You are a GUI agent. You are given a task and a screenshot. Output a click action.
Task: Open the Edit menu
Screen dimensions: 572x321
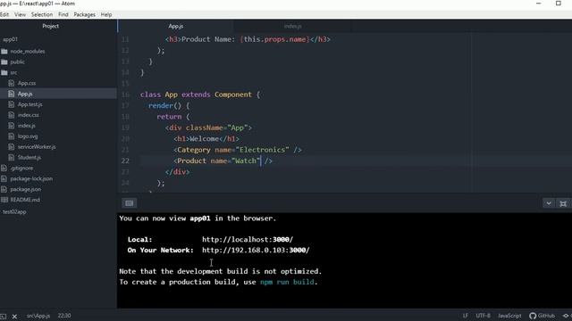pos(4,14)
